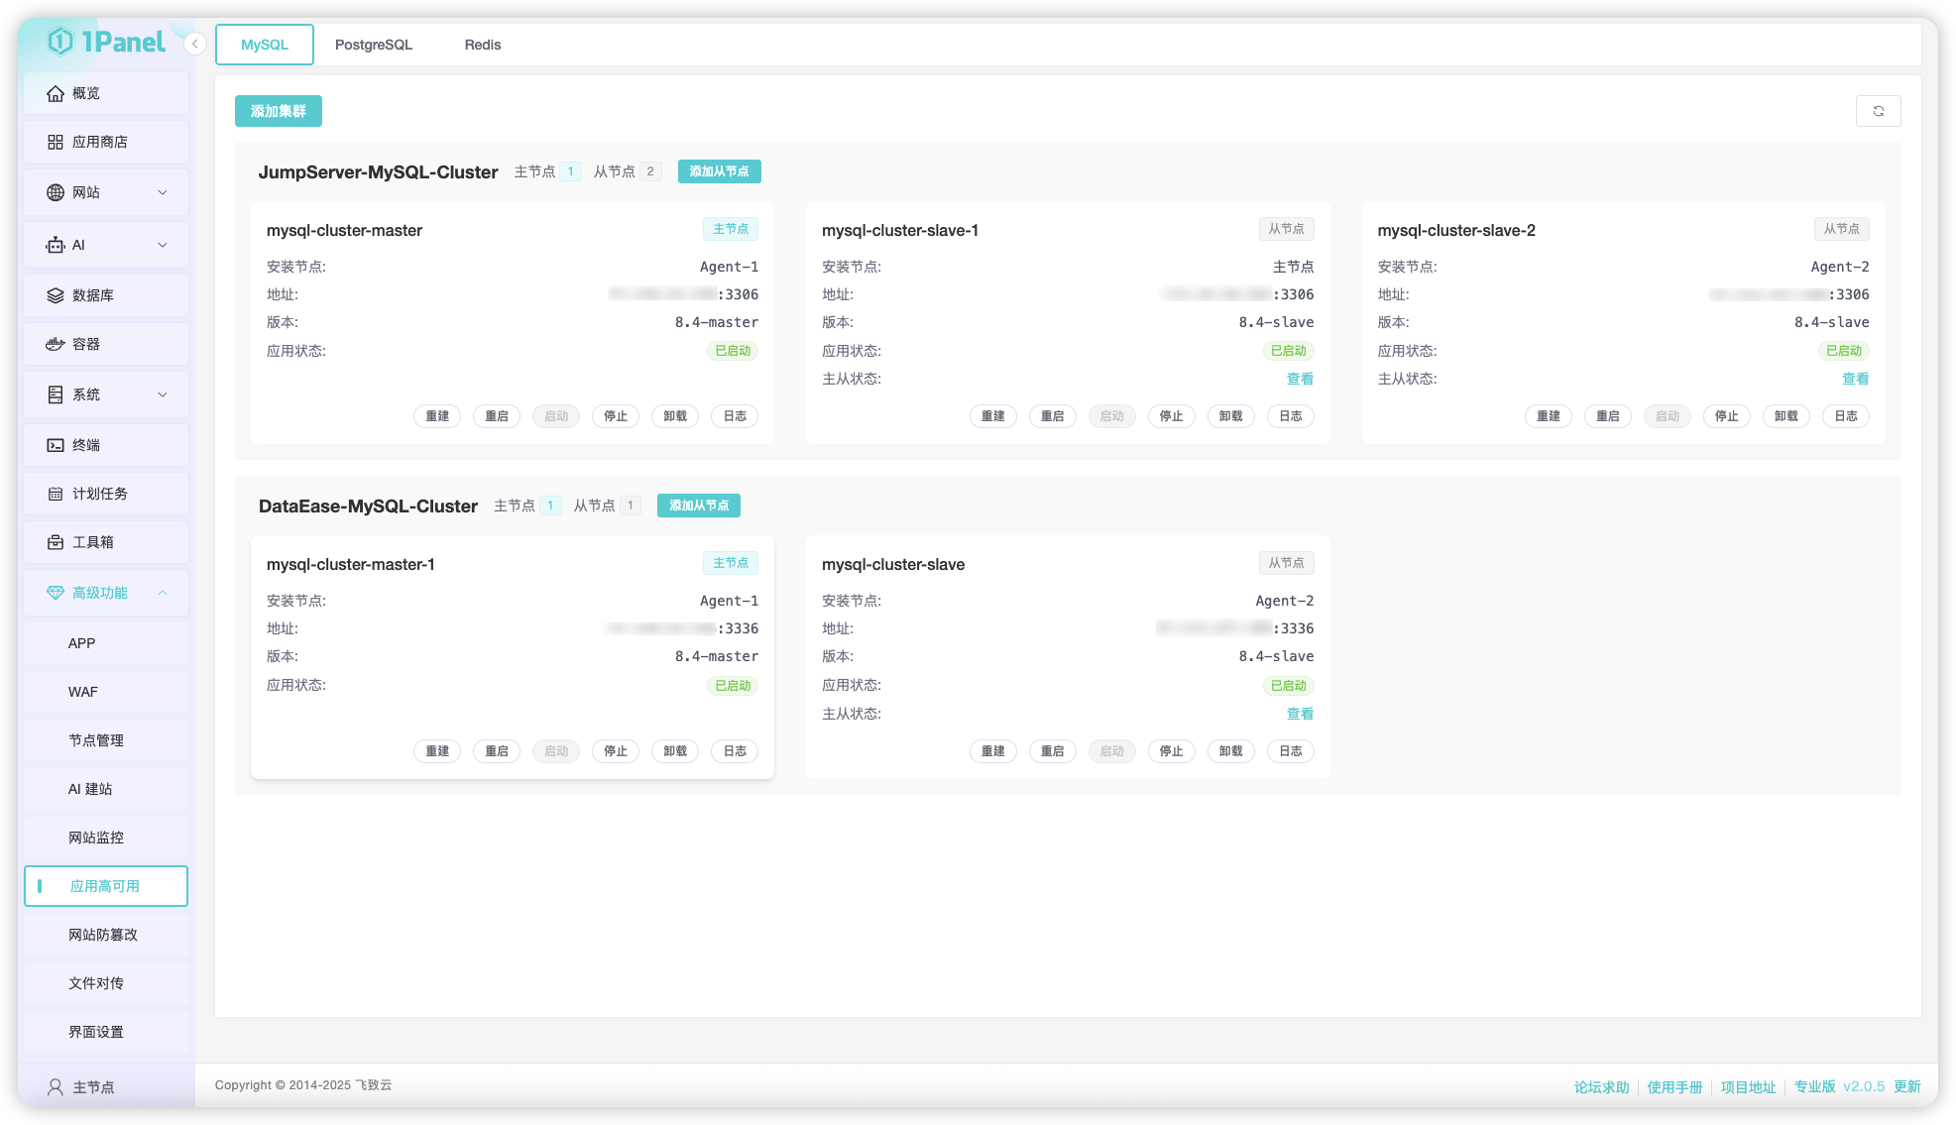Stop (停止) the mysql-cluster-slave-1 node
This screenshot has width=1956, height=1125.
click(x=1171, y=416)
